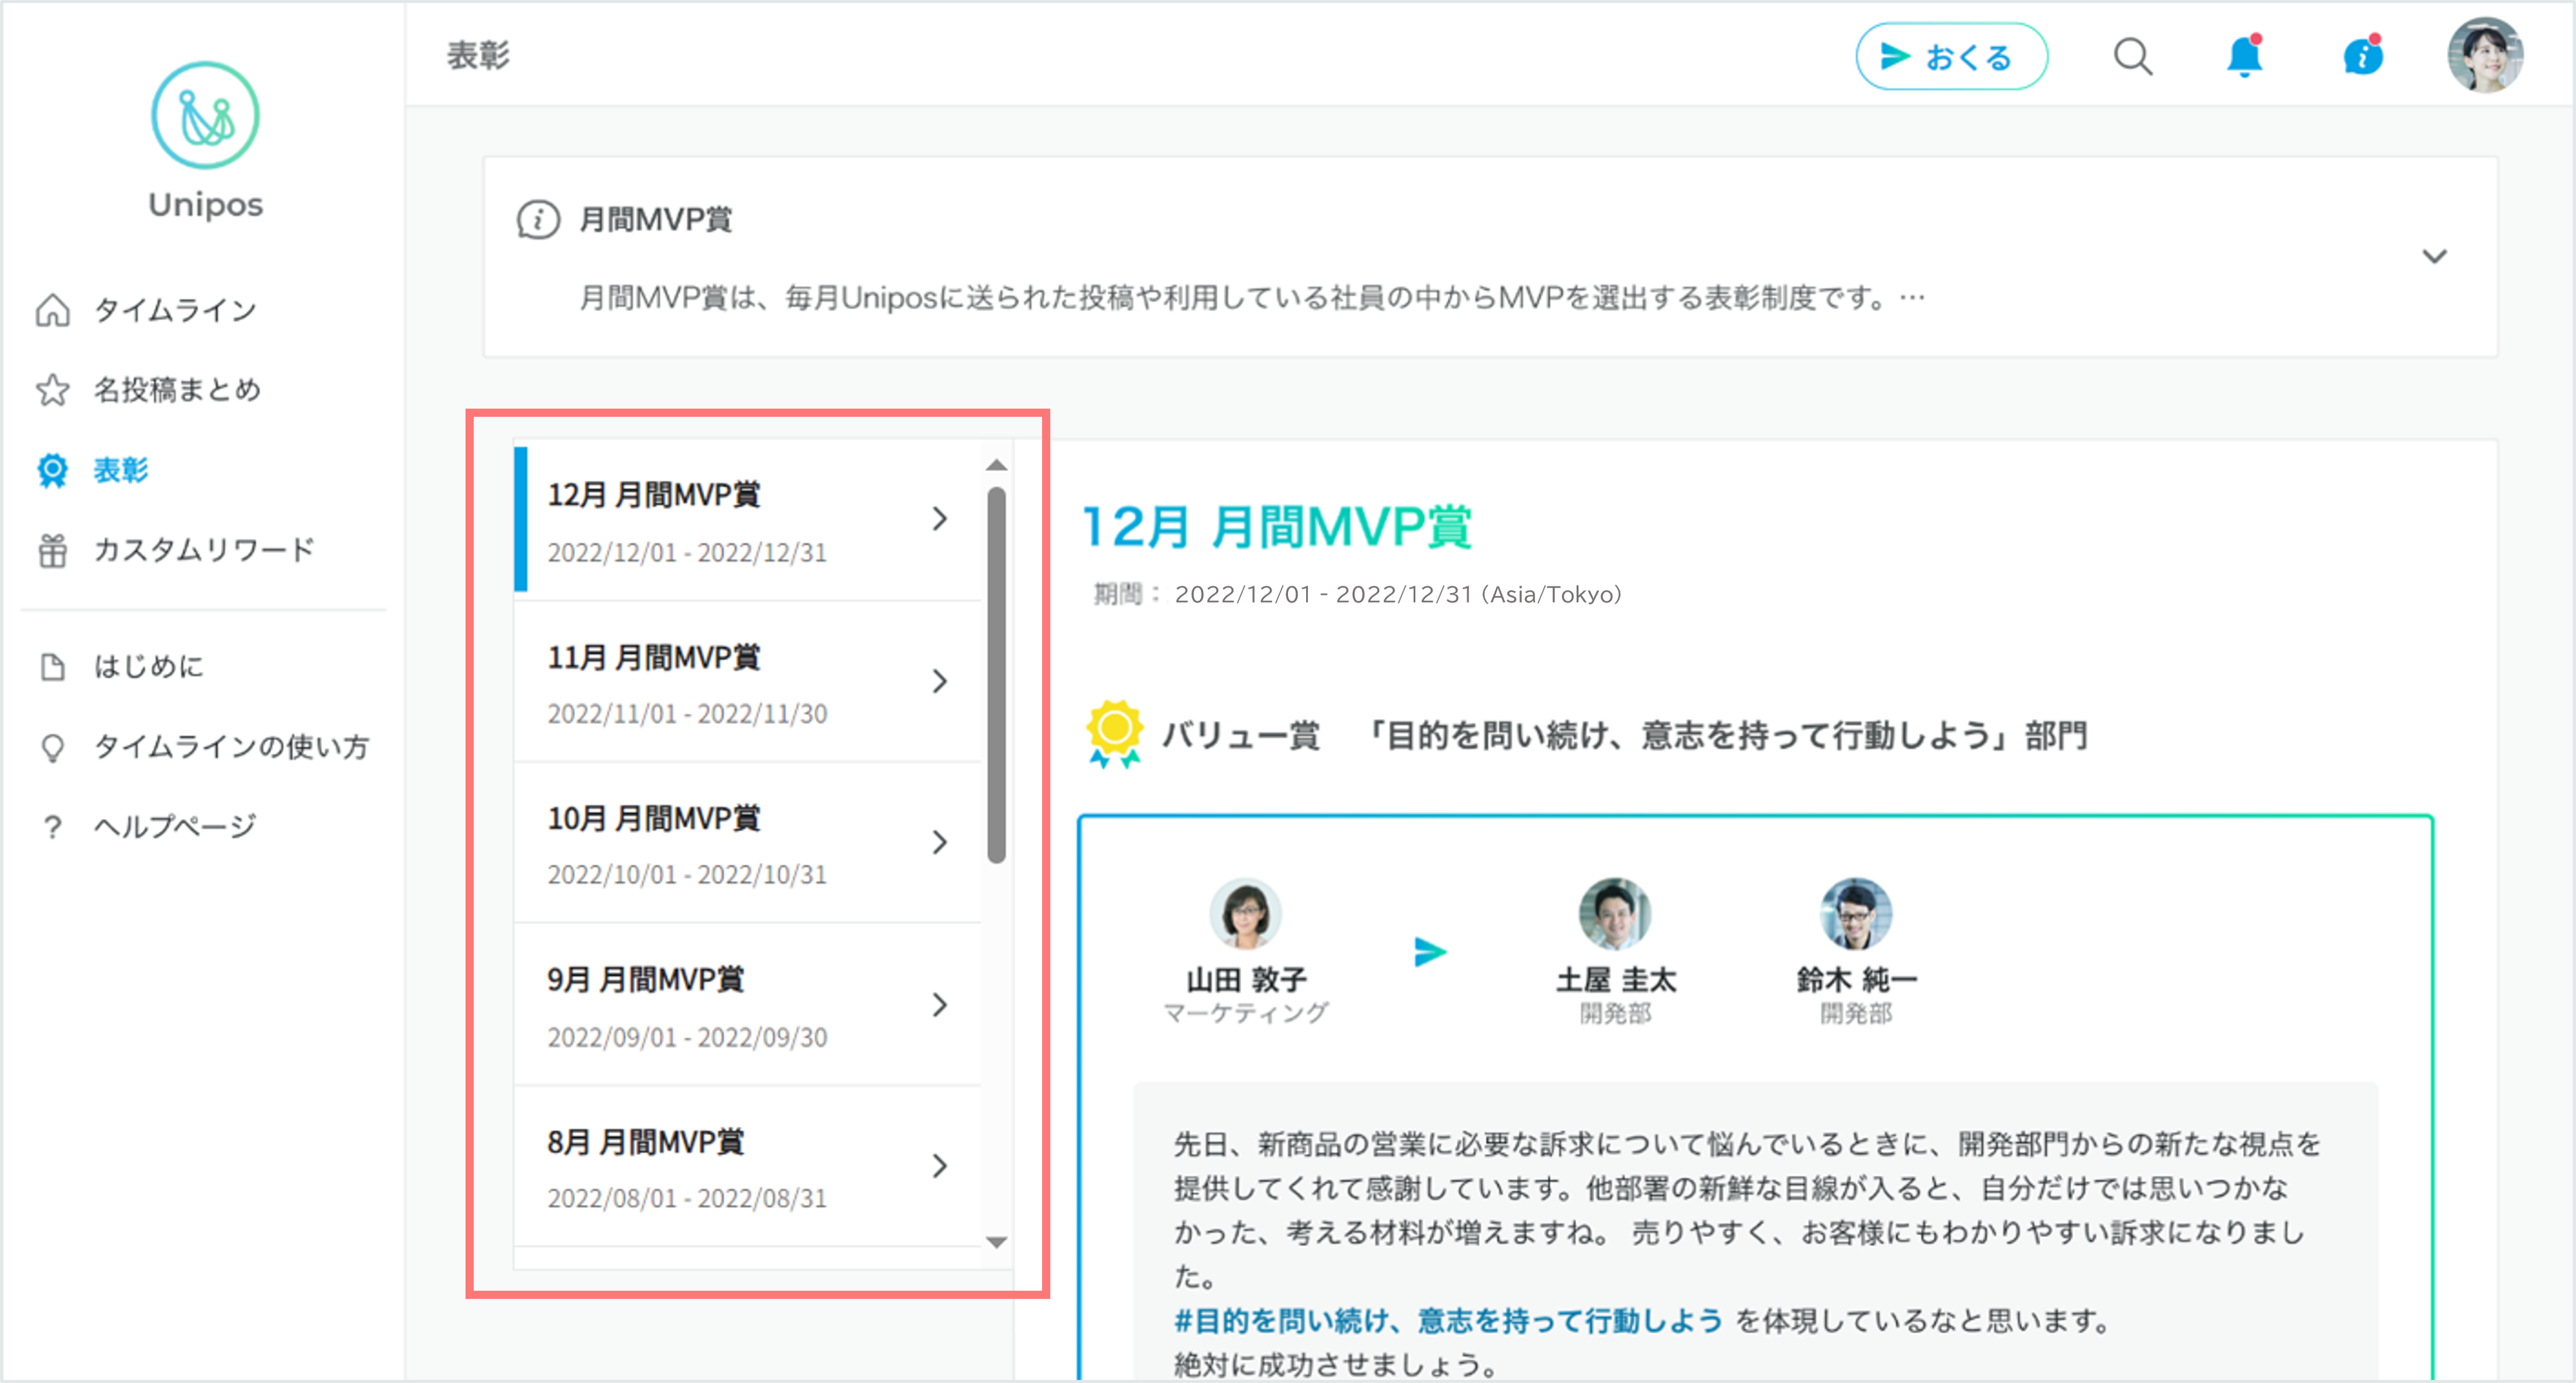Click the send arrow between sender and recipients
This screenshot has width=2576, height=1383.
tap(1430, 952)
